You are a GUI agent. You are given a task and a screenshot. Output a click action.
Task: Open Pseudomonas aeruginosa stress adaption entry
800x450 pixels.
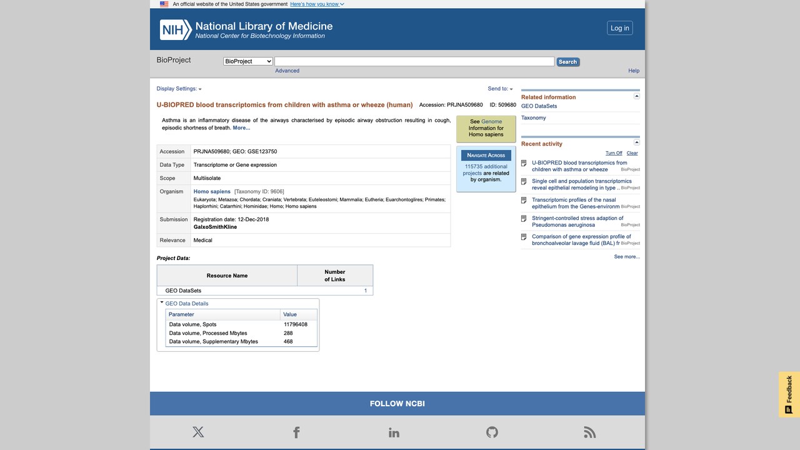[x=577, y=222]
